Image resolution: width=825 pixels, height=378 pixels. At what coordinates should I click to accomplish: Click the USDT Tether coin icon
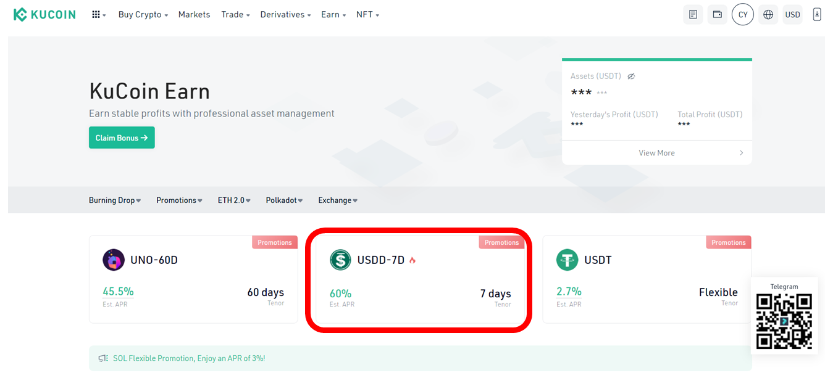pos(567,260)
